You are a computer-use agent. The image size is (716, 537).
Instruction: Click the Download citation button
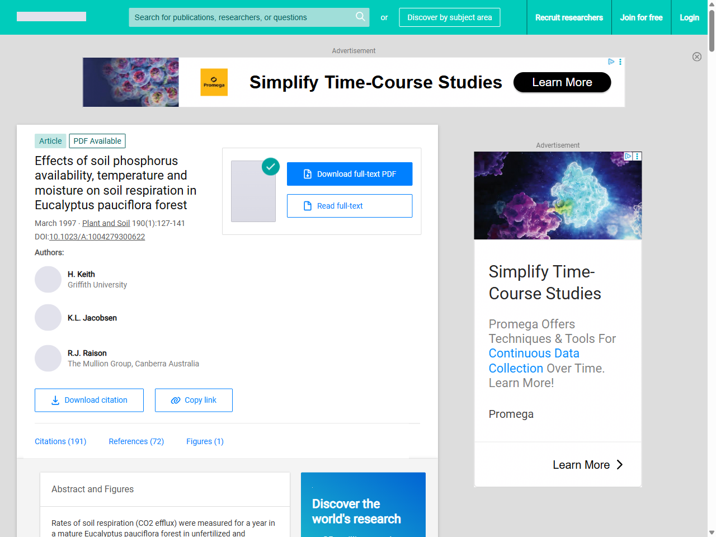tap(89, 400)
